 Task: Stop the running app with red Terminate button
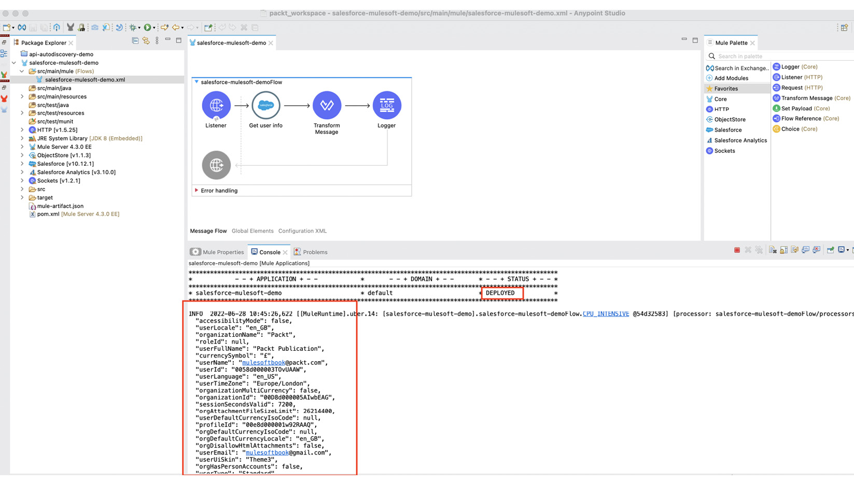[737, 250]
